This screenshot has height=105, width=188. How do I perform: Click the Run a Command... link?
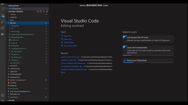click(71, 46)
